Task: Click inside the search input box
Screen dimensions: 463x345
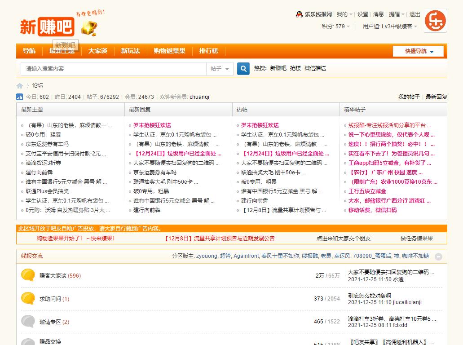Action: click(112, 68)
